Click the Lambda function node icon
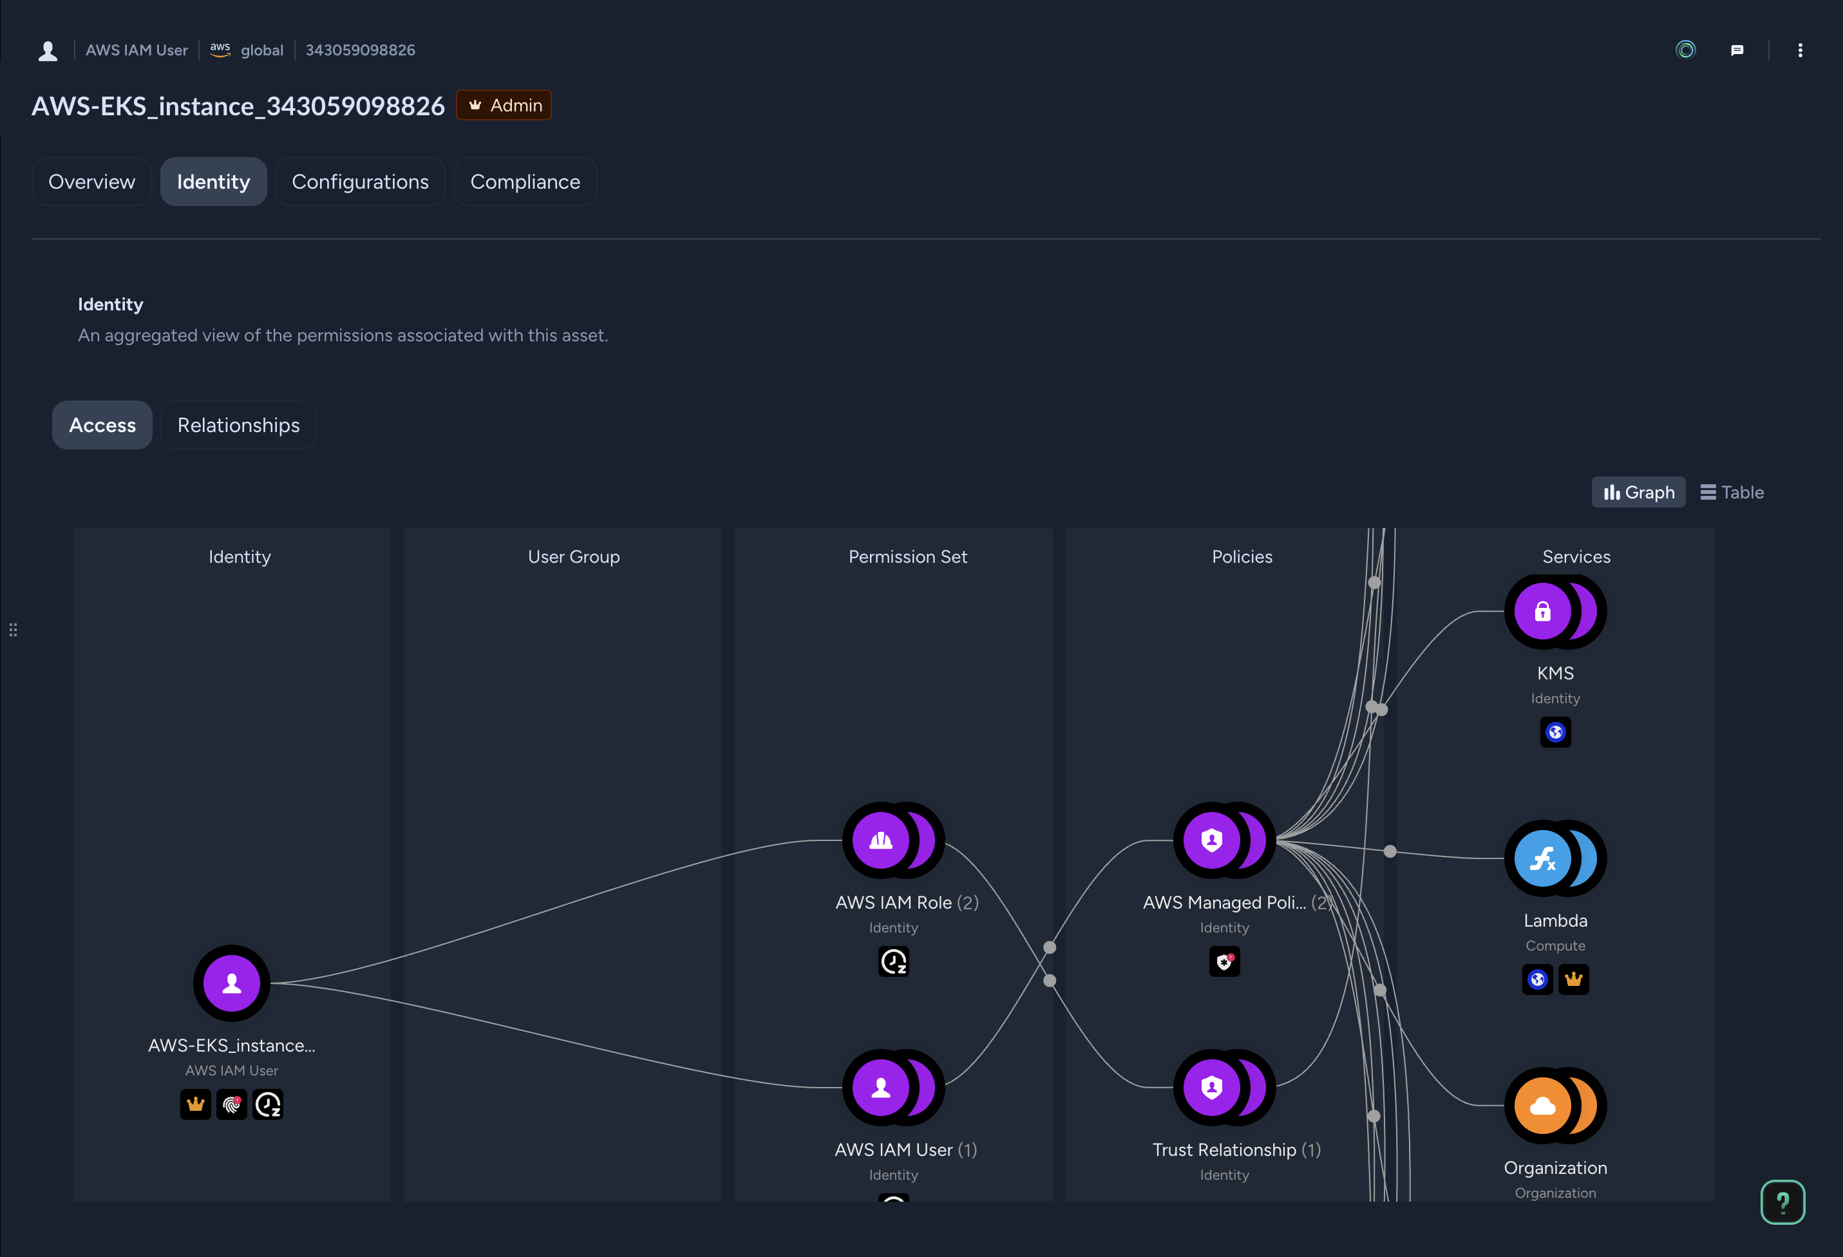The image size is (1843, 1257). 1542,859
